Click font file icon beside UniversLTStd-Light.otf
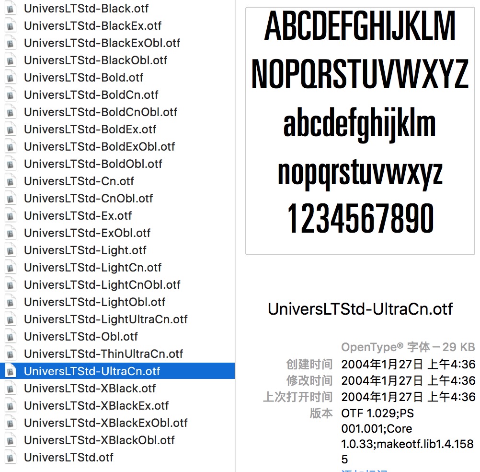 pos(10,250)
